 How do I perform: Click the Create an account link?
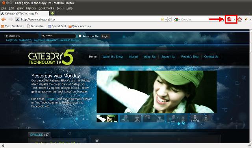[69, 40]
